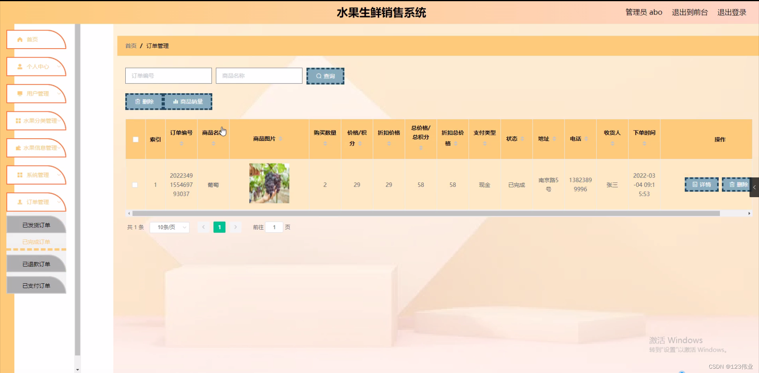The width and height of the screenshot is (759, 373).
Task: Open 详情 for the grape order
Action: click(x=701, y=185)
